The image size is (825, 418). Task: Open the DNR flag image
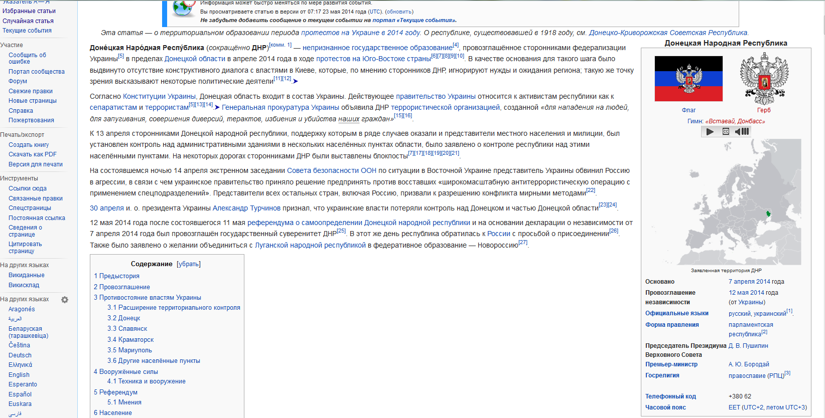(689, 79)
